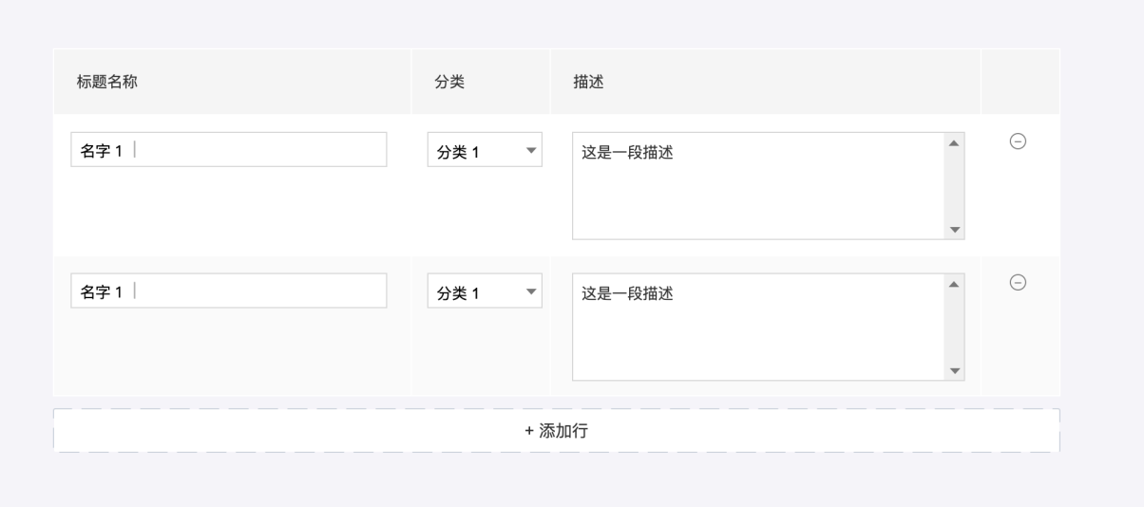
Task: Click the first textarea scrollbar track
Action: tap(955, 186)
